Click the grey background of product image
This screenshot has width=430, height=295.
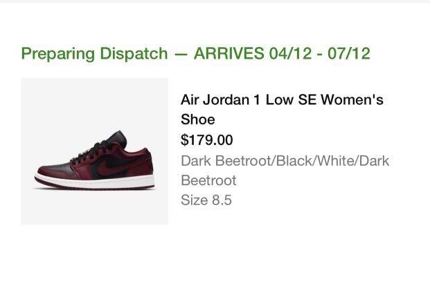pos(69,104)
